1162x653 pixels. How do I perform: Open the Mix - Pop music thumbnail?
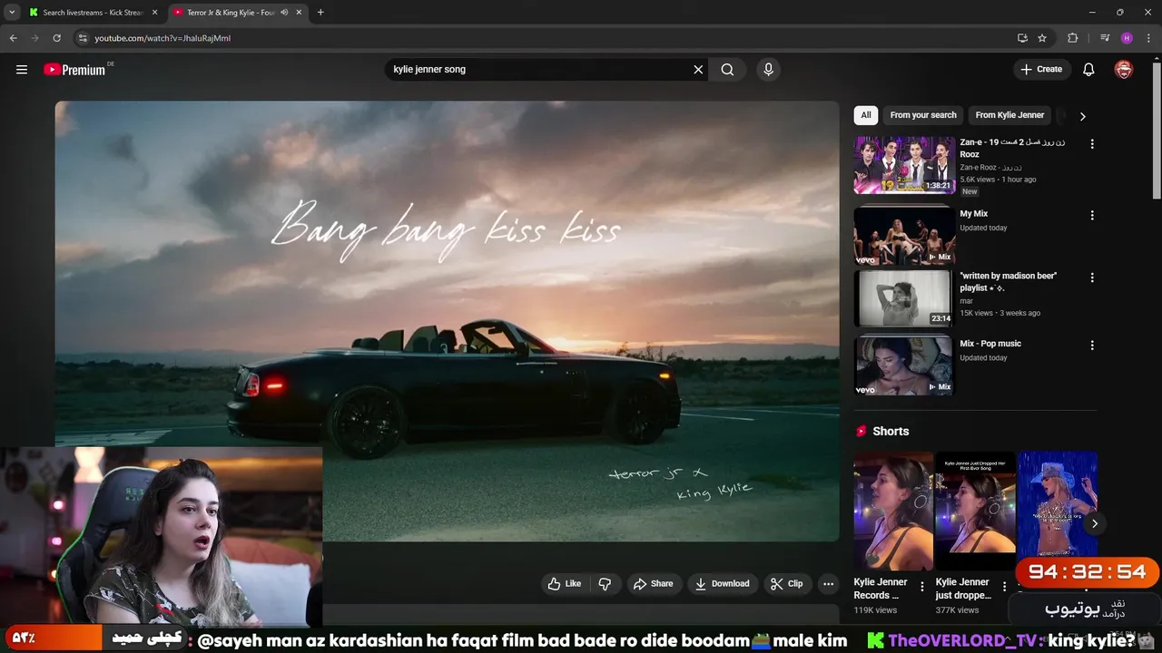(x=904, y=366)
